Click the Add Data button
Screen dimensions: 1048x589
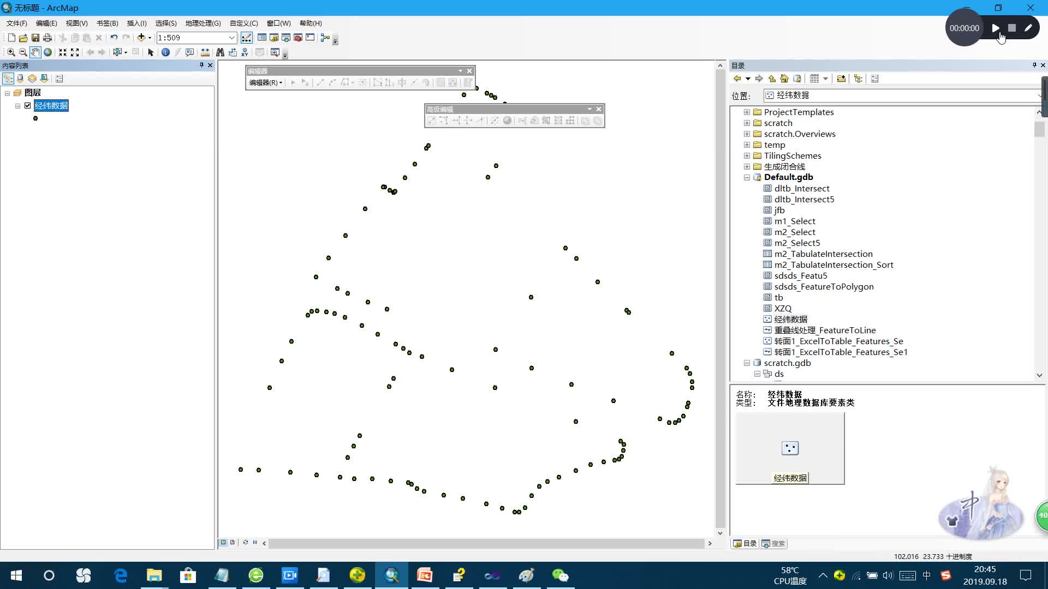(141, 38)
